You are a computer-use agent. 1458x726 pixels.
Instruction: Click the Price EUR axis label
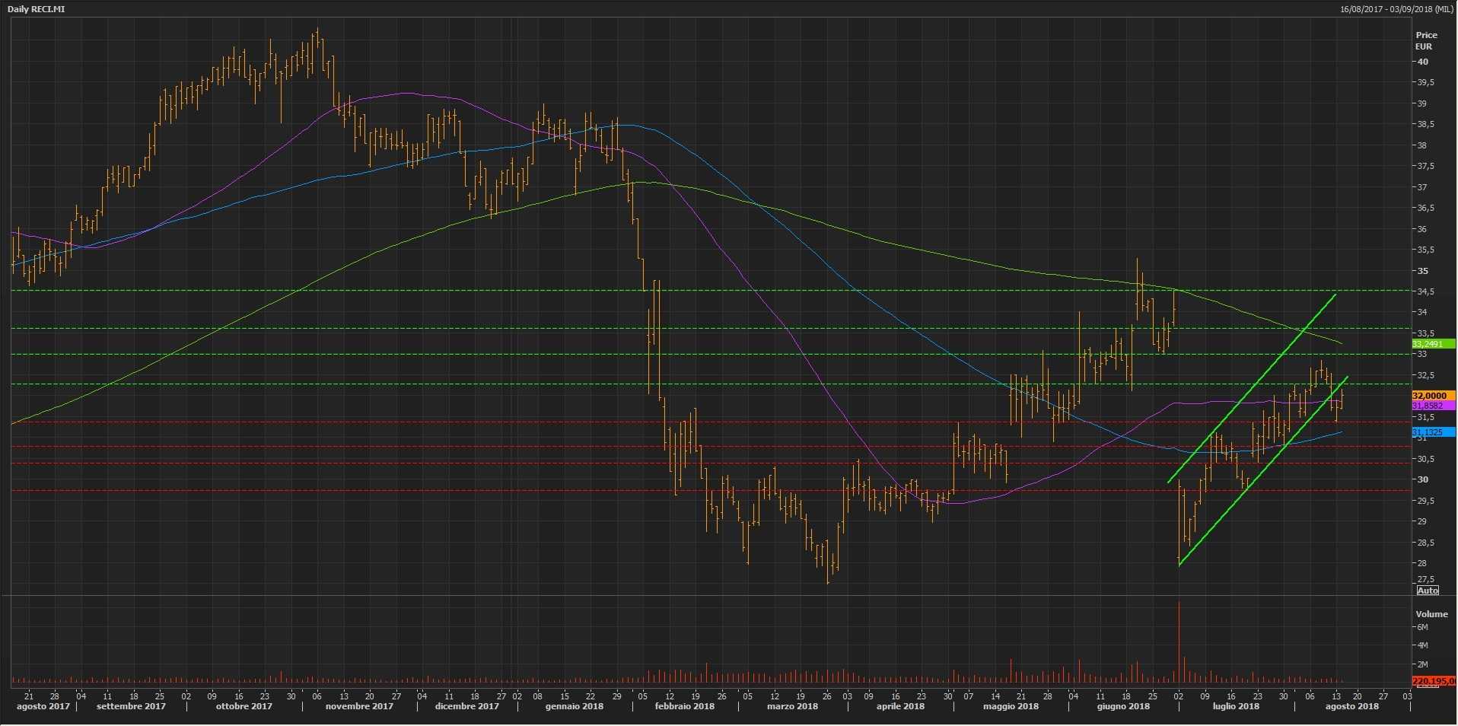point(1426,40)
